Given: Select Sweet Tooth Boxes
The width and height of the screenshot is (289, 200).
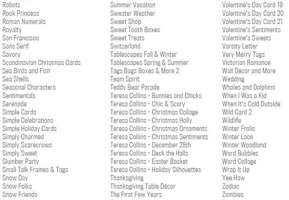Looking at the screenshot, I should pos(135,30).
